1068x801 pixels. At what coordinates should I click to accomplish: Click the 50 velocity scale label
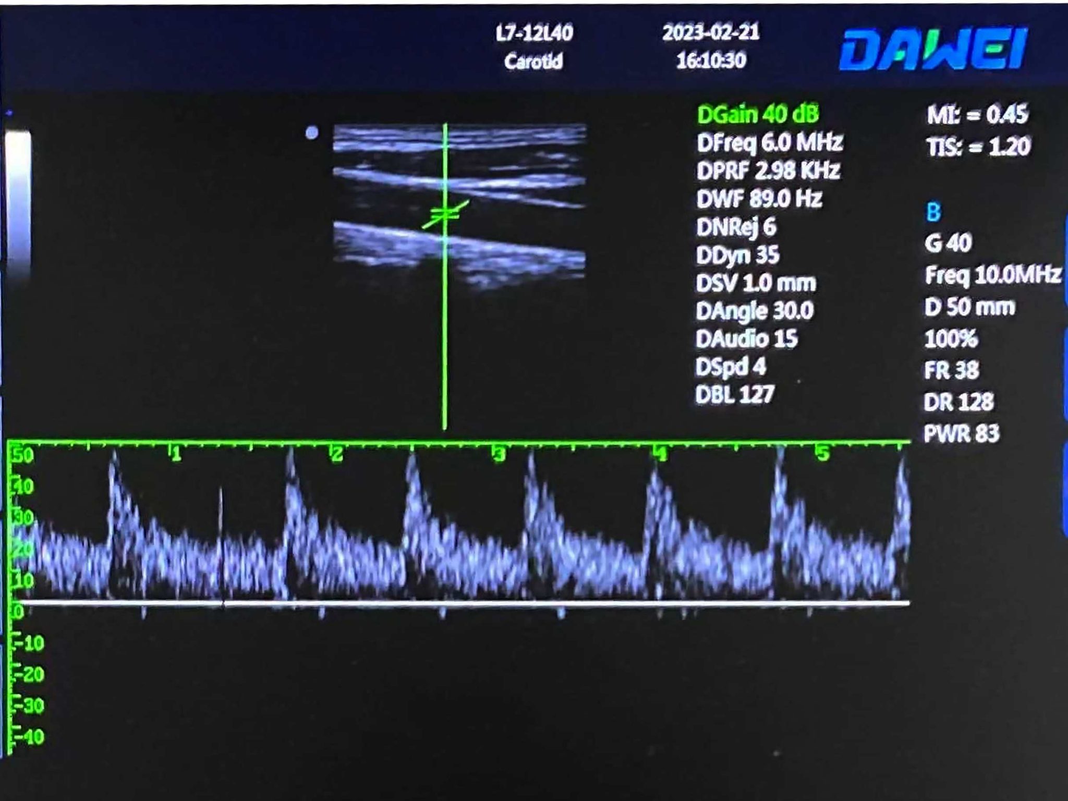23,455
